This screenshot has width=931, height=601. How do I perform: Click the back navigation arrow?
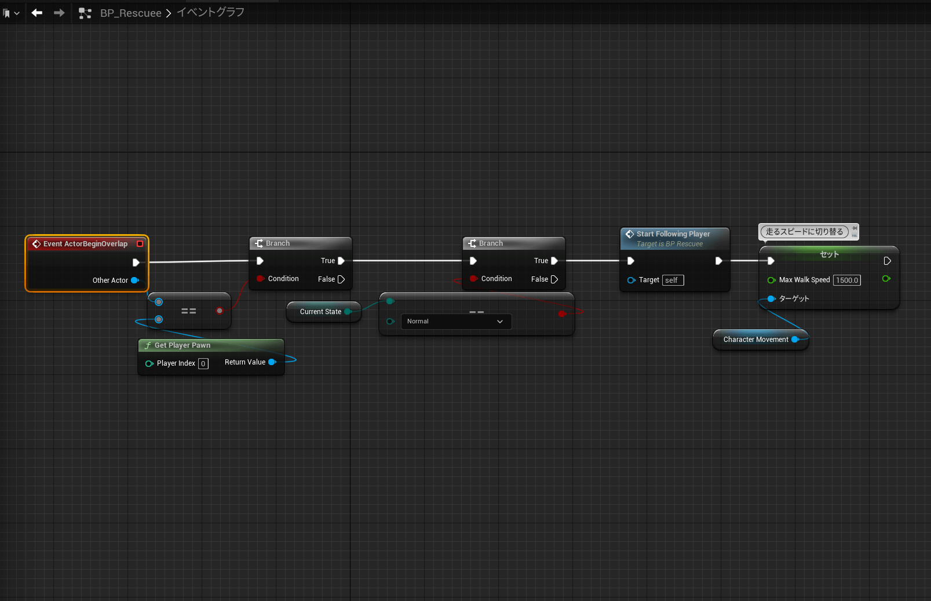[x=37, y=13]
